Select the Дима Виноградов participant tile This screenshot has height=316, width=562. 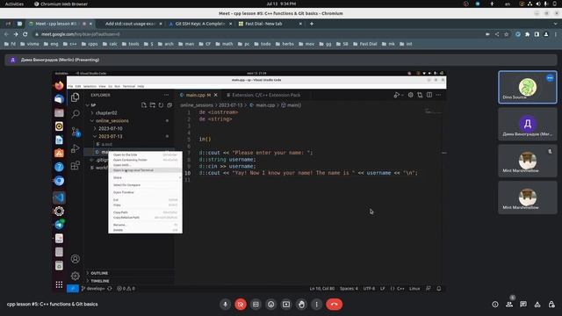pos(527,125)
